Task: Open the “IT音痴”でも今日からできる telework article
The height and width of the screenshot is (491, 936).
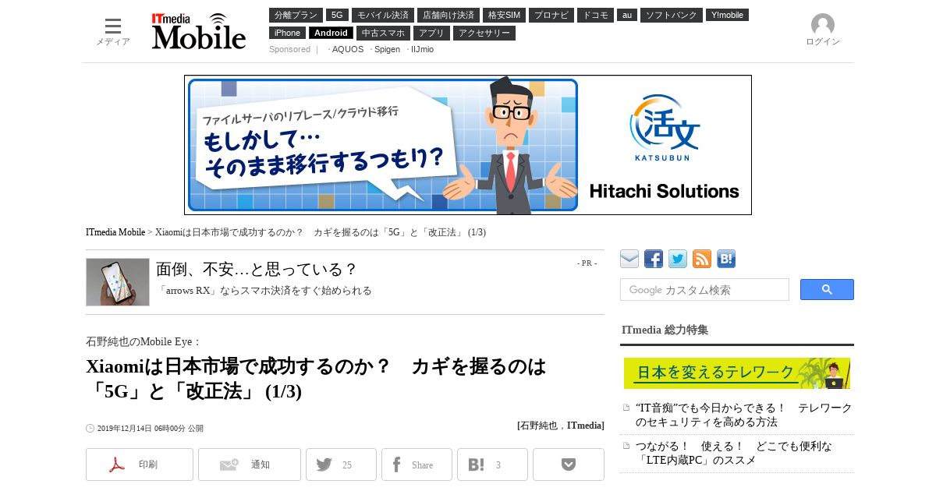Action: (744, 415)
